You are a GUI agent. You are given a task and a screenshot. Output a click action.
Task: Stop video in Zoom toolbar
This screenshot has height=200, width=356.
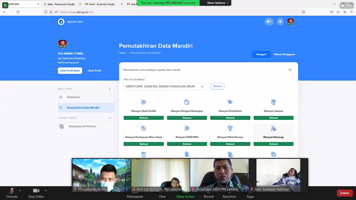36,193
